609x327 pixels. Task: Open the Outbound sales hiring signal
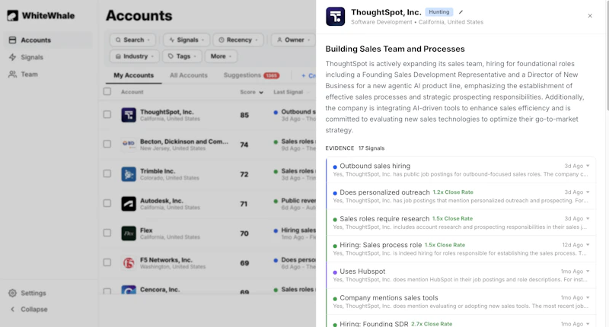[x=461, y=170]
